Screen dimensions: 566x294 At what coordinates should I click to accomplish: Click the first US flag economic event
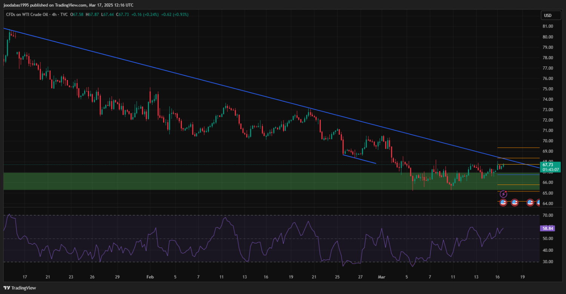(x=503, y=203)
